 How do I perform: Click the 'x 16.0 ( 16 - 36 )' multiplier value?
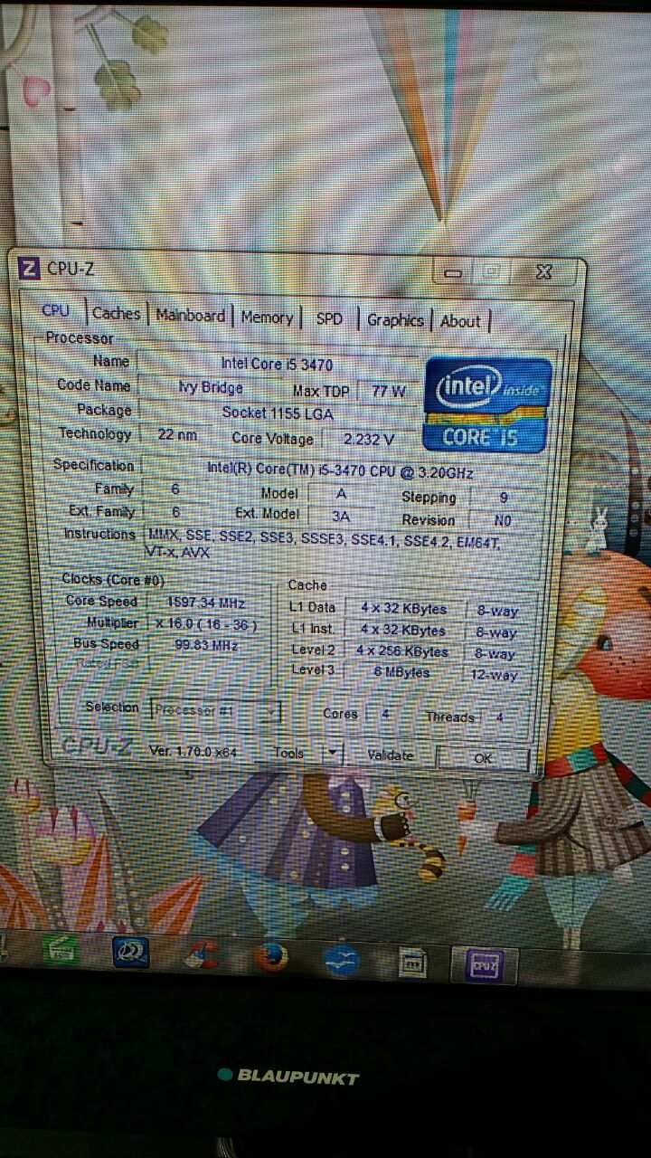click(x=205, y=624)
